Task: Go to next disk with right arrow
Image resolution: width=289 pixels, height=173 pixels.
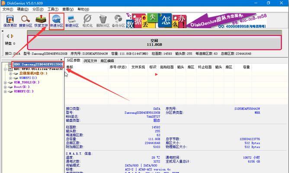Action: coord(12,36)
